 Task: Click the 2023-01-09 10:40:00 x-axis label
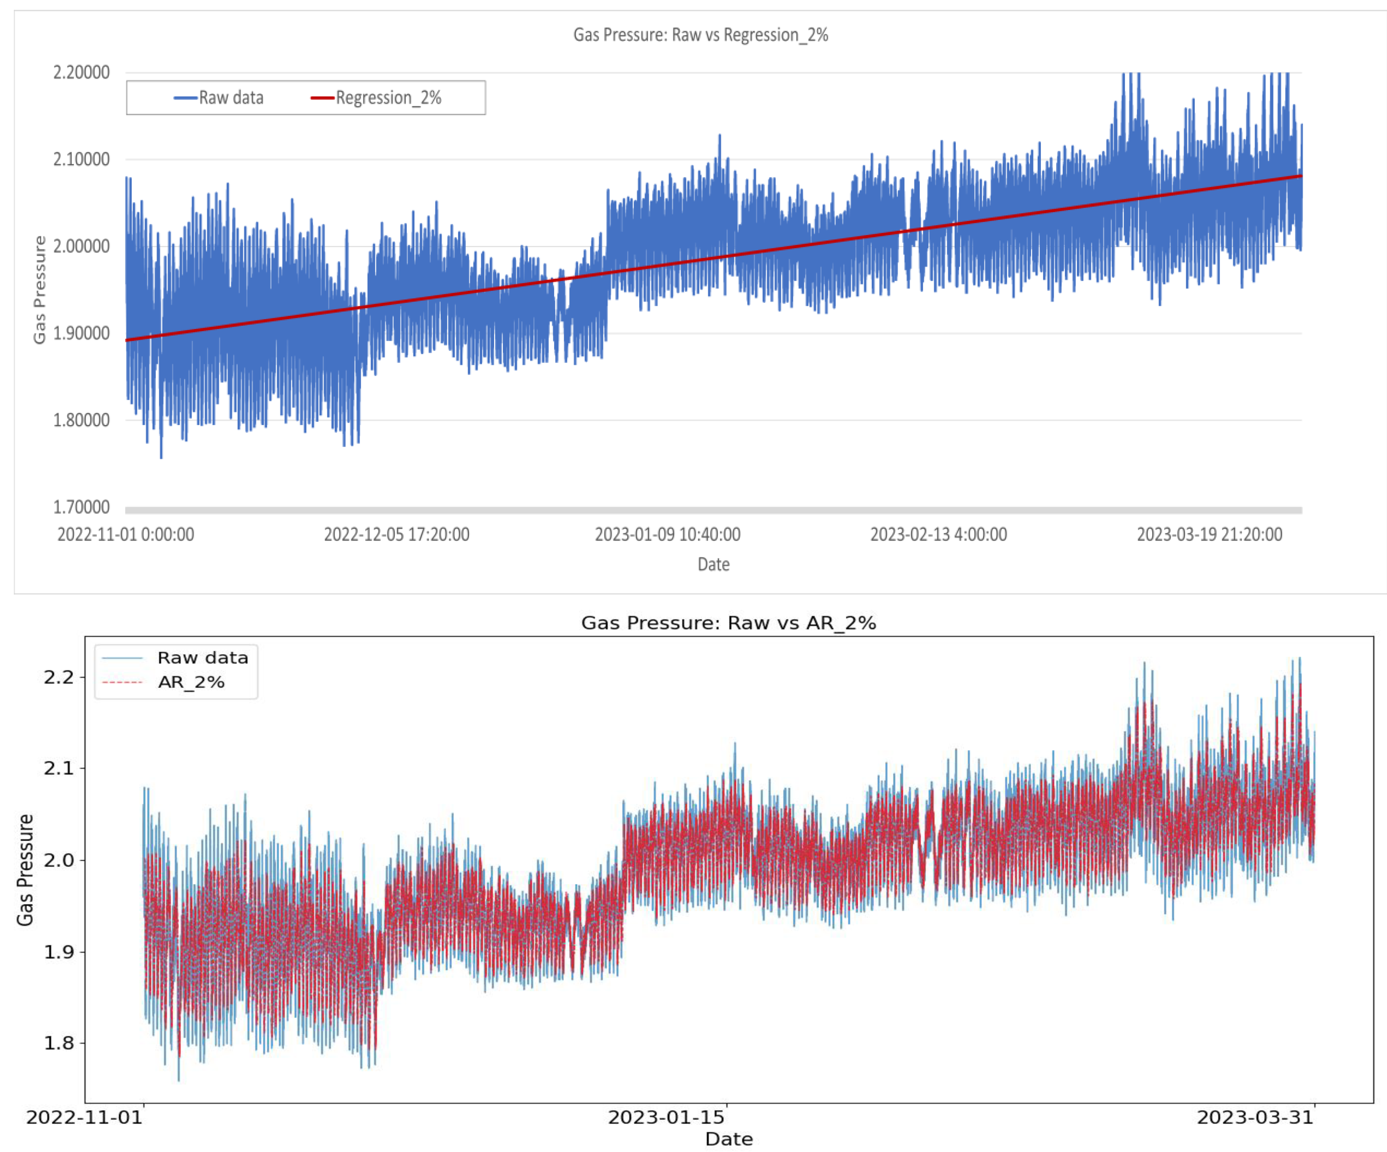667,535
